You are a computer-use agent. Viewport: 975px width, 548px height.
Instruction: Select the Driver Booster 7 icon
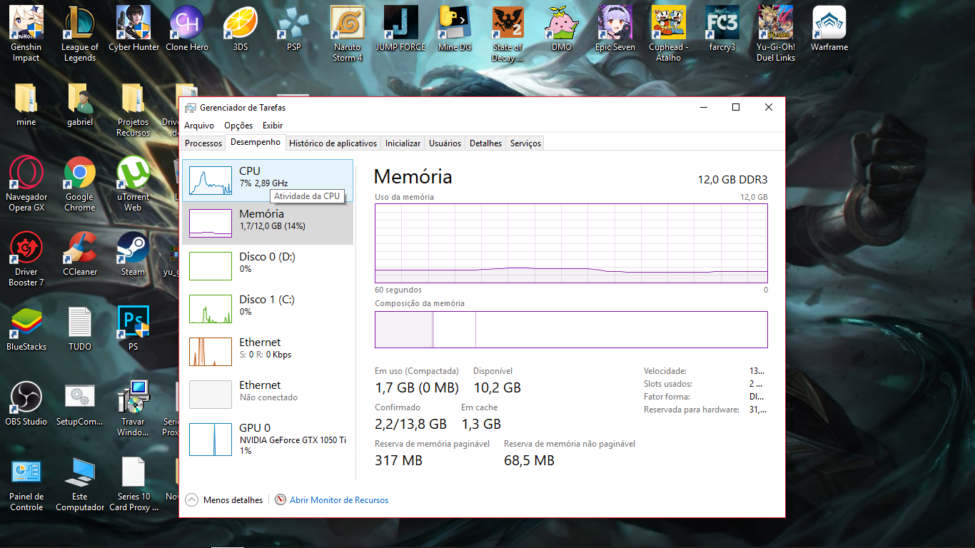coord(26,258)
